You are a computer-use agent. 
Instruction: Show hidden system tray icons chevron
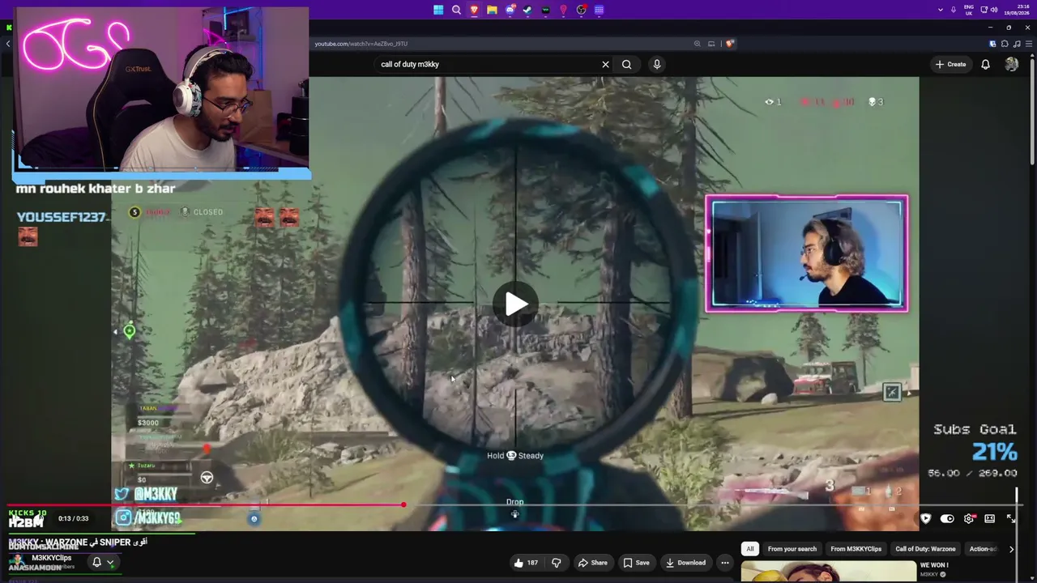coord(941,10)
